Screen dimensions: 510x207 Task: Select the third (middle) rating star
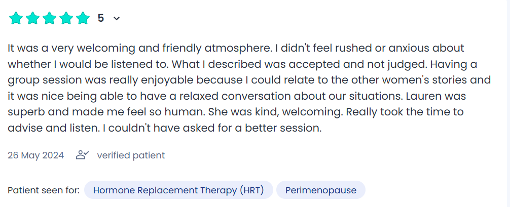click(x=49, y=18)
